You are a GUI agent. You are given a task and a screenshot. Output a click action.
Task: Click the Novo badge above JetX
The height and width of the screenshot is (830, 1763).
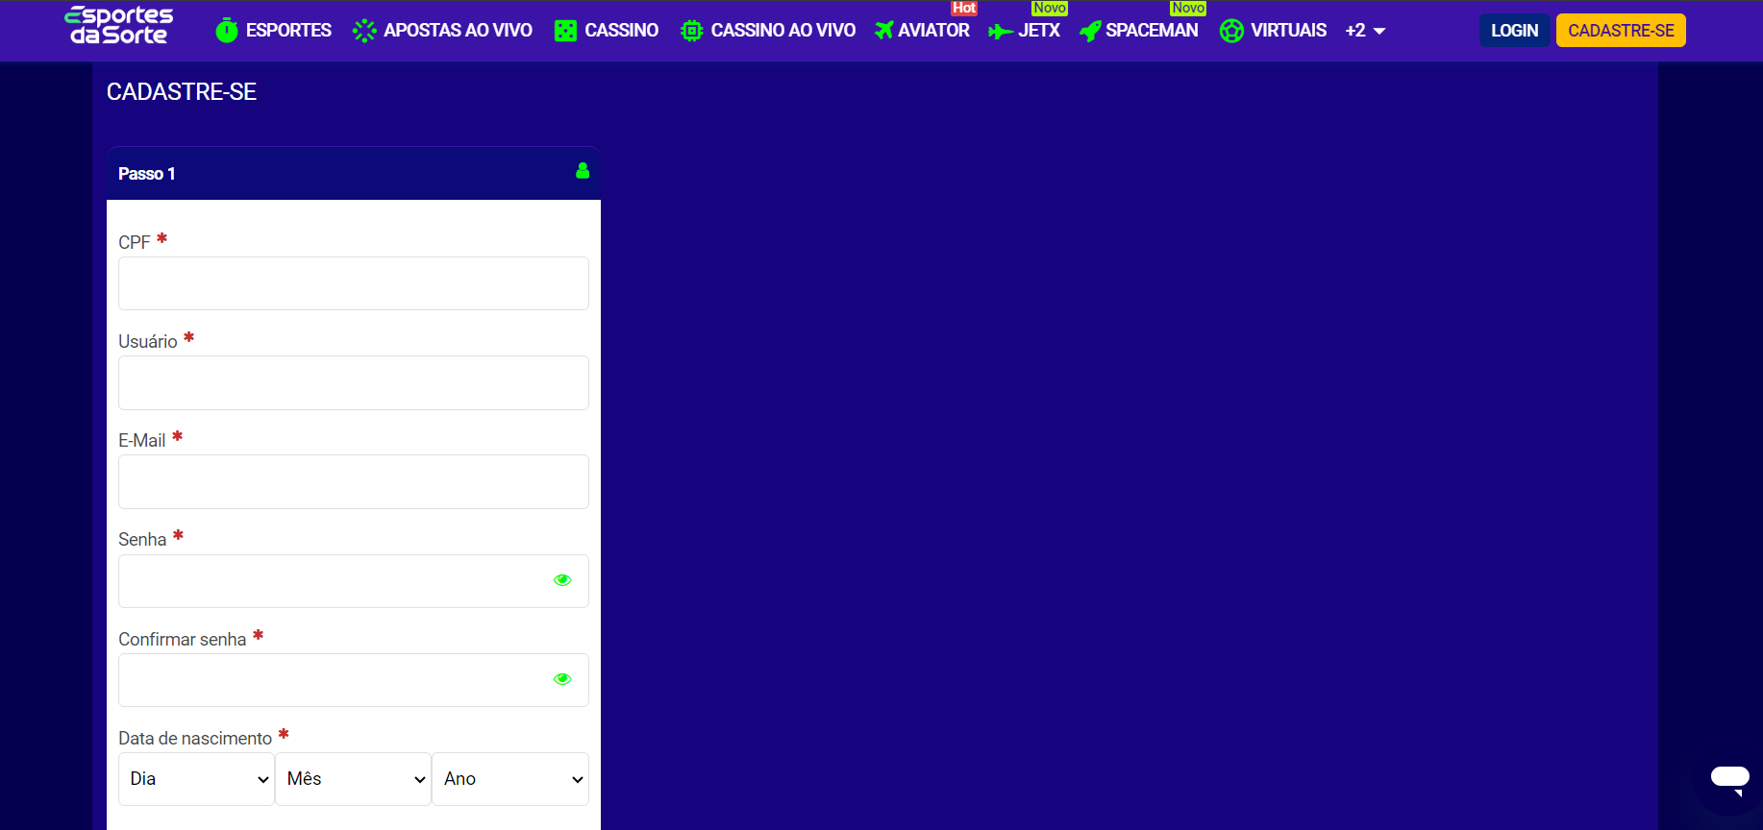[1049, 8]
